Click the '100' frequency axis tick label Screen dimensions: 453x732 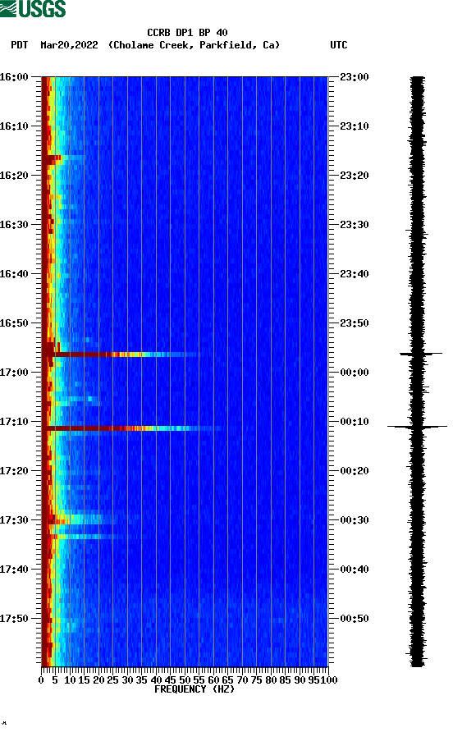[330, 680]
